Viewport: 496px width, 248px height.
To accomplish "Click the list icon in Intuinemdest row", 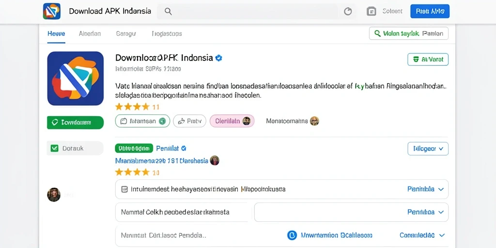I will click(124, 189).
